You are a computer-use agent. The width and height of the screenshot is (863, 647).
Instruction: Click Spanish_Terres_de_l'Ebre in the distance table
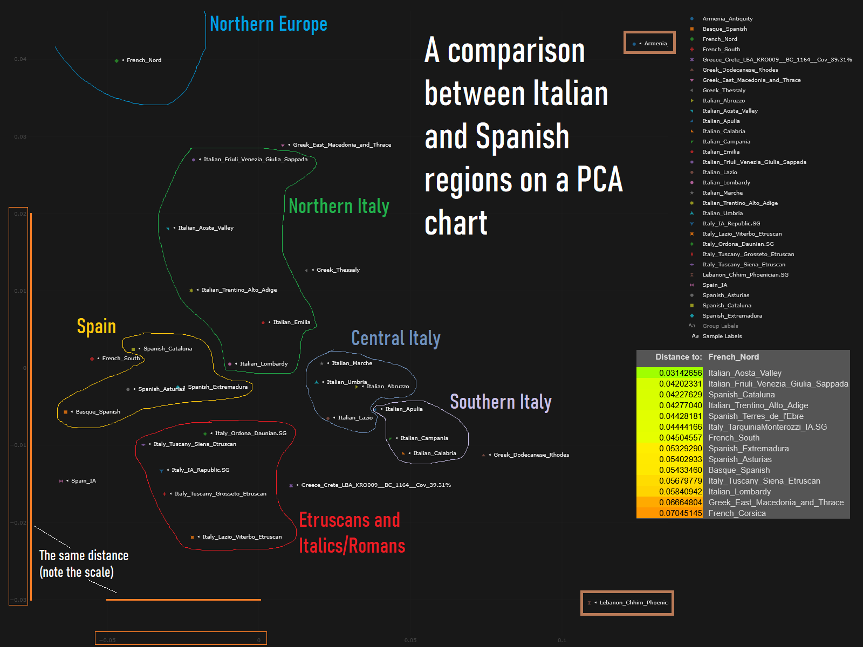click(756, 416)
